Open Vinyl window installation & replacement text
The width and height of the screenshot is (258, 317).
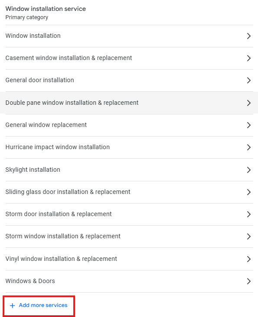(x=61, y=259)
